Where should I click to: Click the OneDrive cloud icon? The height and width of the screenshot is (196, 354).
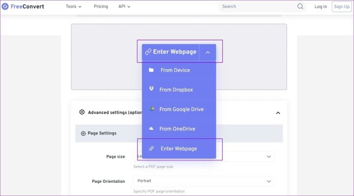151,129
